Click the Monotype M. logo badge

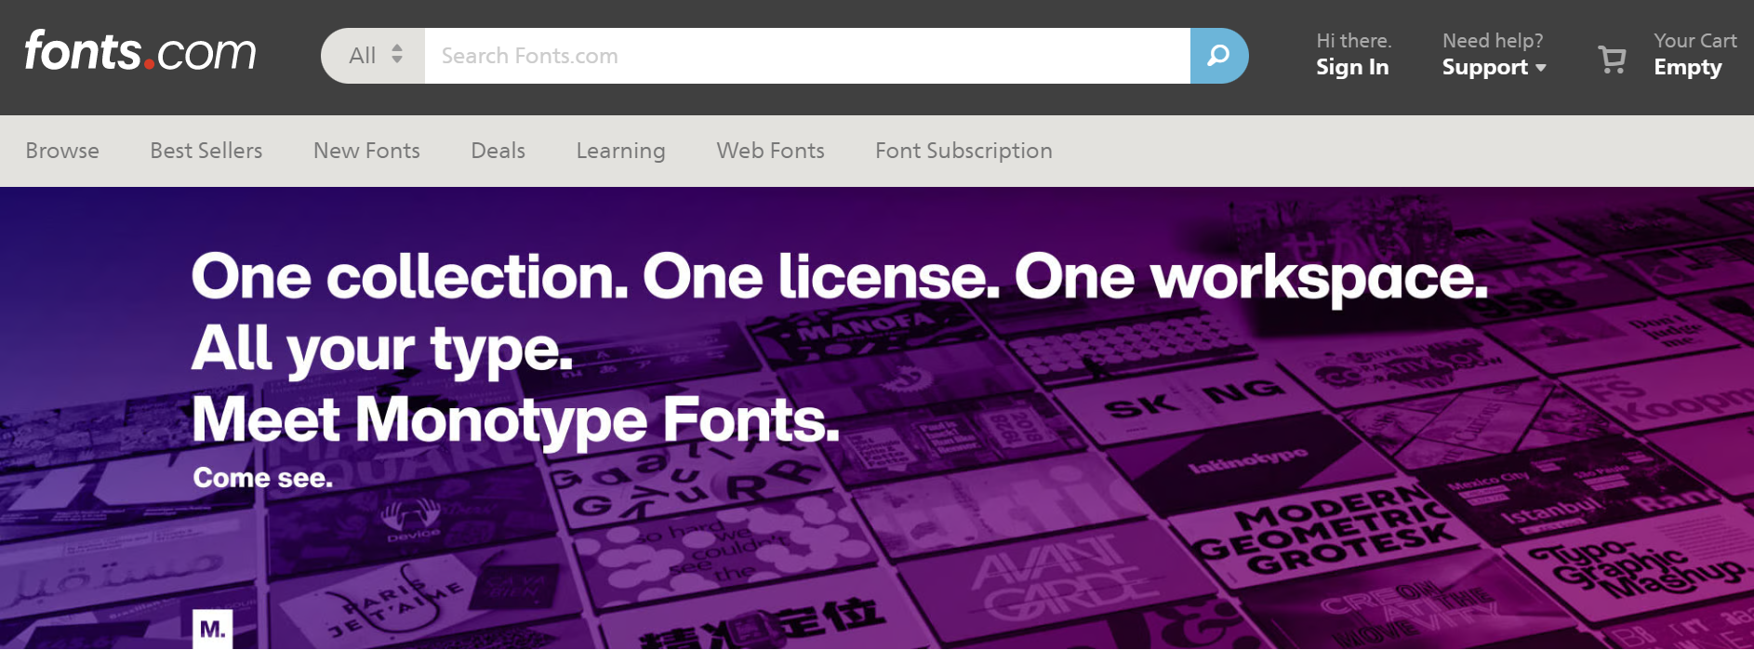click(212, 630)
